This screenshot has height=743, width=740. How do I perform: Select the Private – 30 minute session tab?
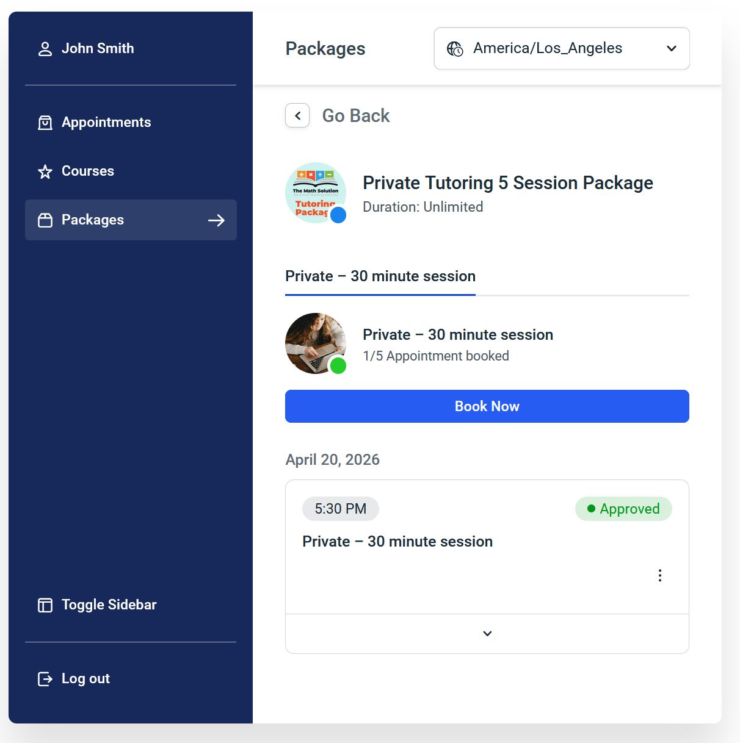pyautogui.click(x=380, y=277)
